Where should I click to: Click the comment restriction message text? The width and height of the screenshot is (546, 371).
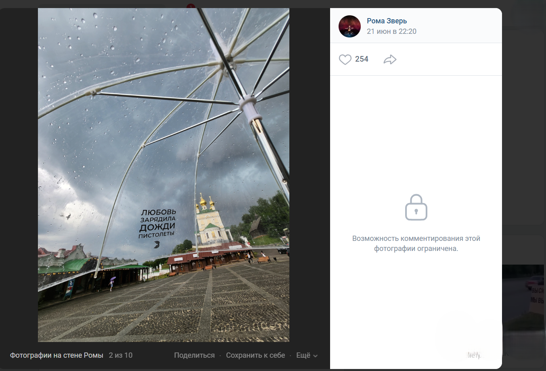(416, 243)
